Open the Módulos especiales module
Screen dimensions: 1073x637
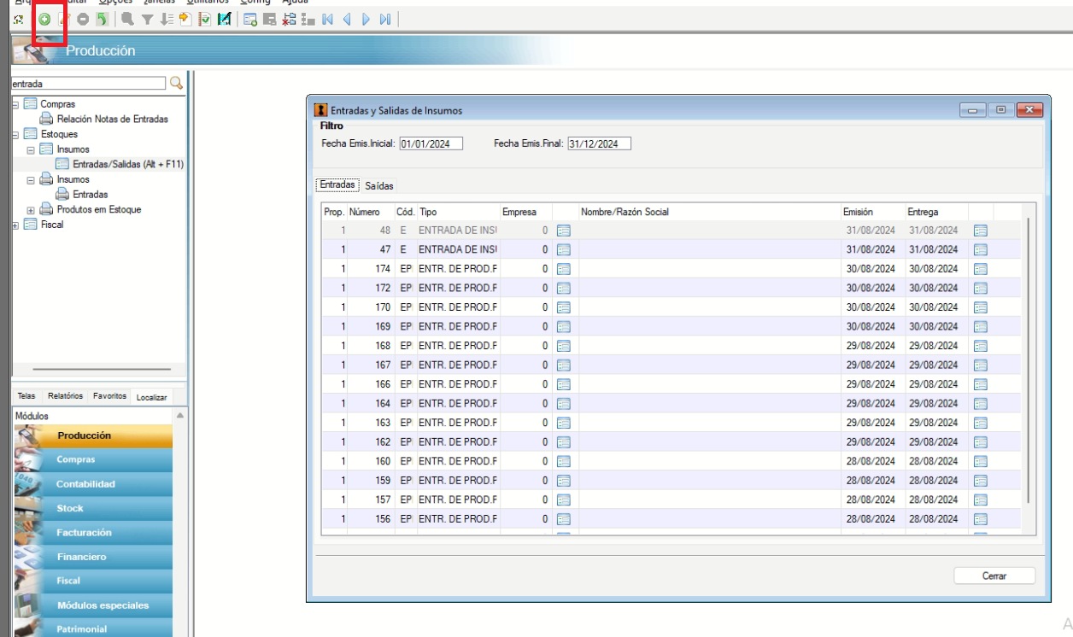pos(93,605)
